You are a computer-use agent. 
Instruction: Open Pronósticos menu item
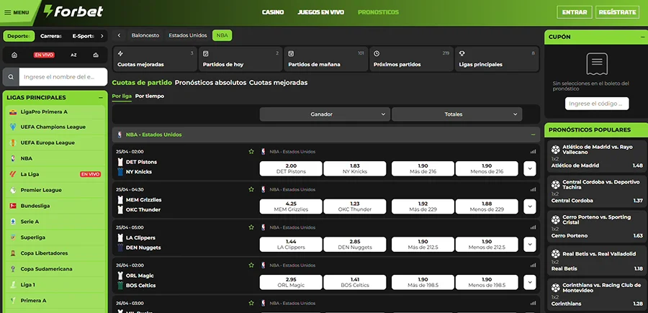[378, 12]
